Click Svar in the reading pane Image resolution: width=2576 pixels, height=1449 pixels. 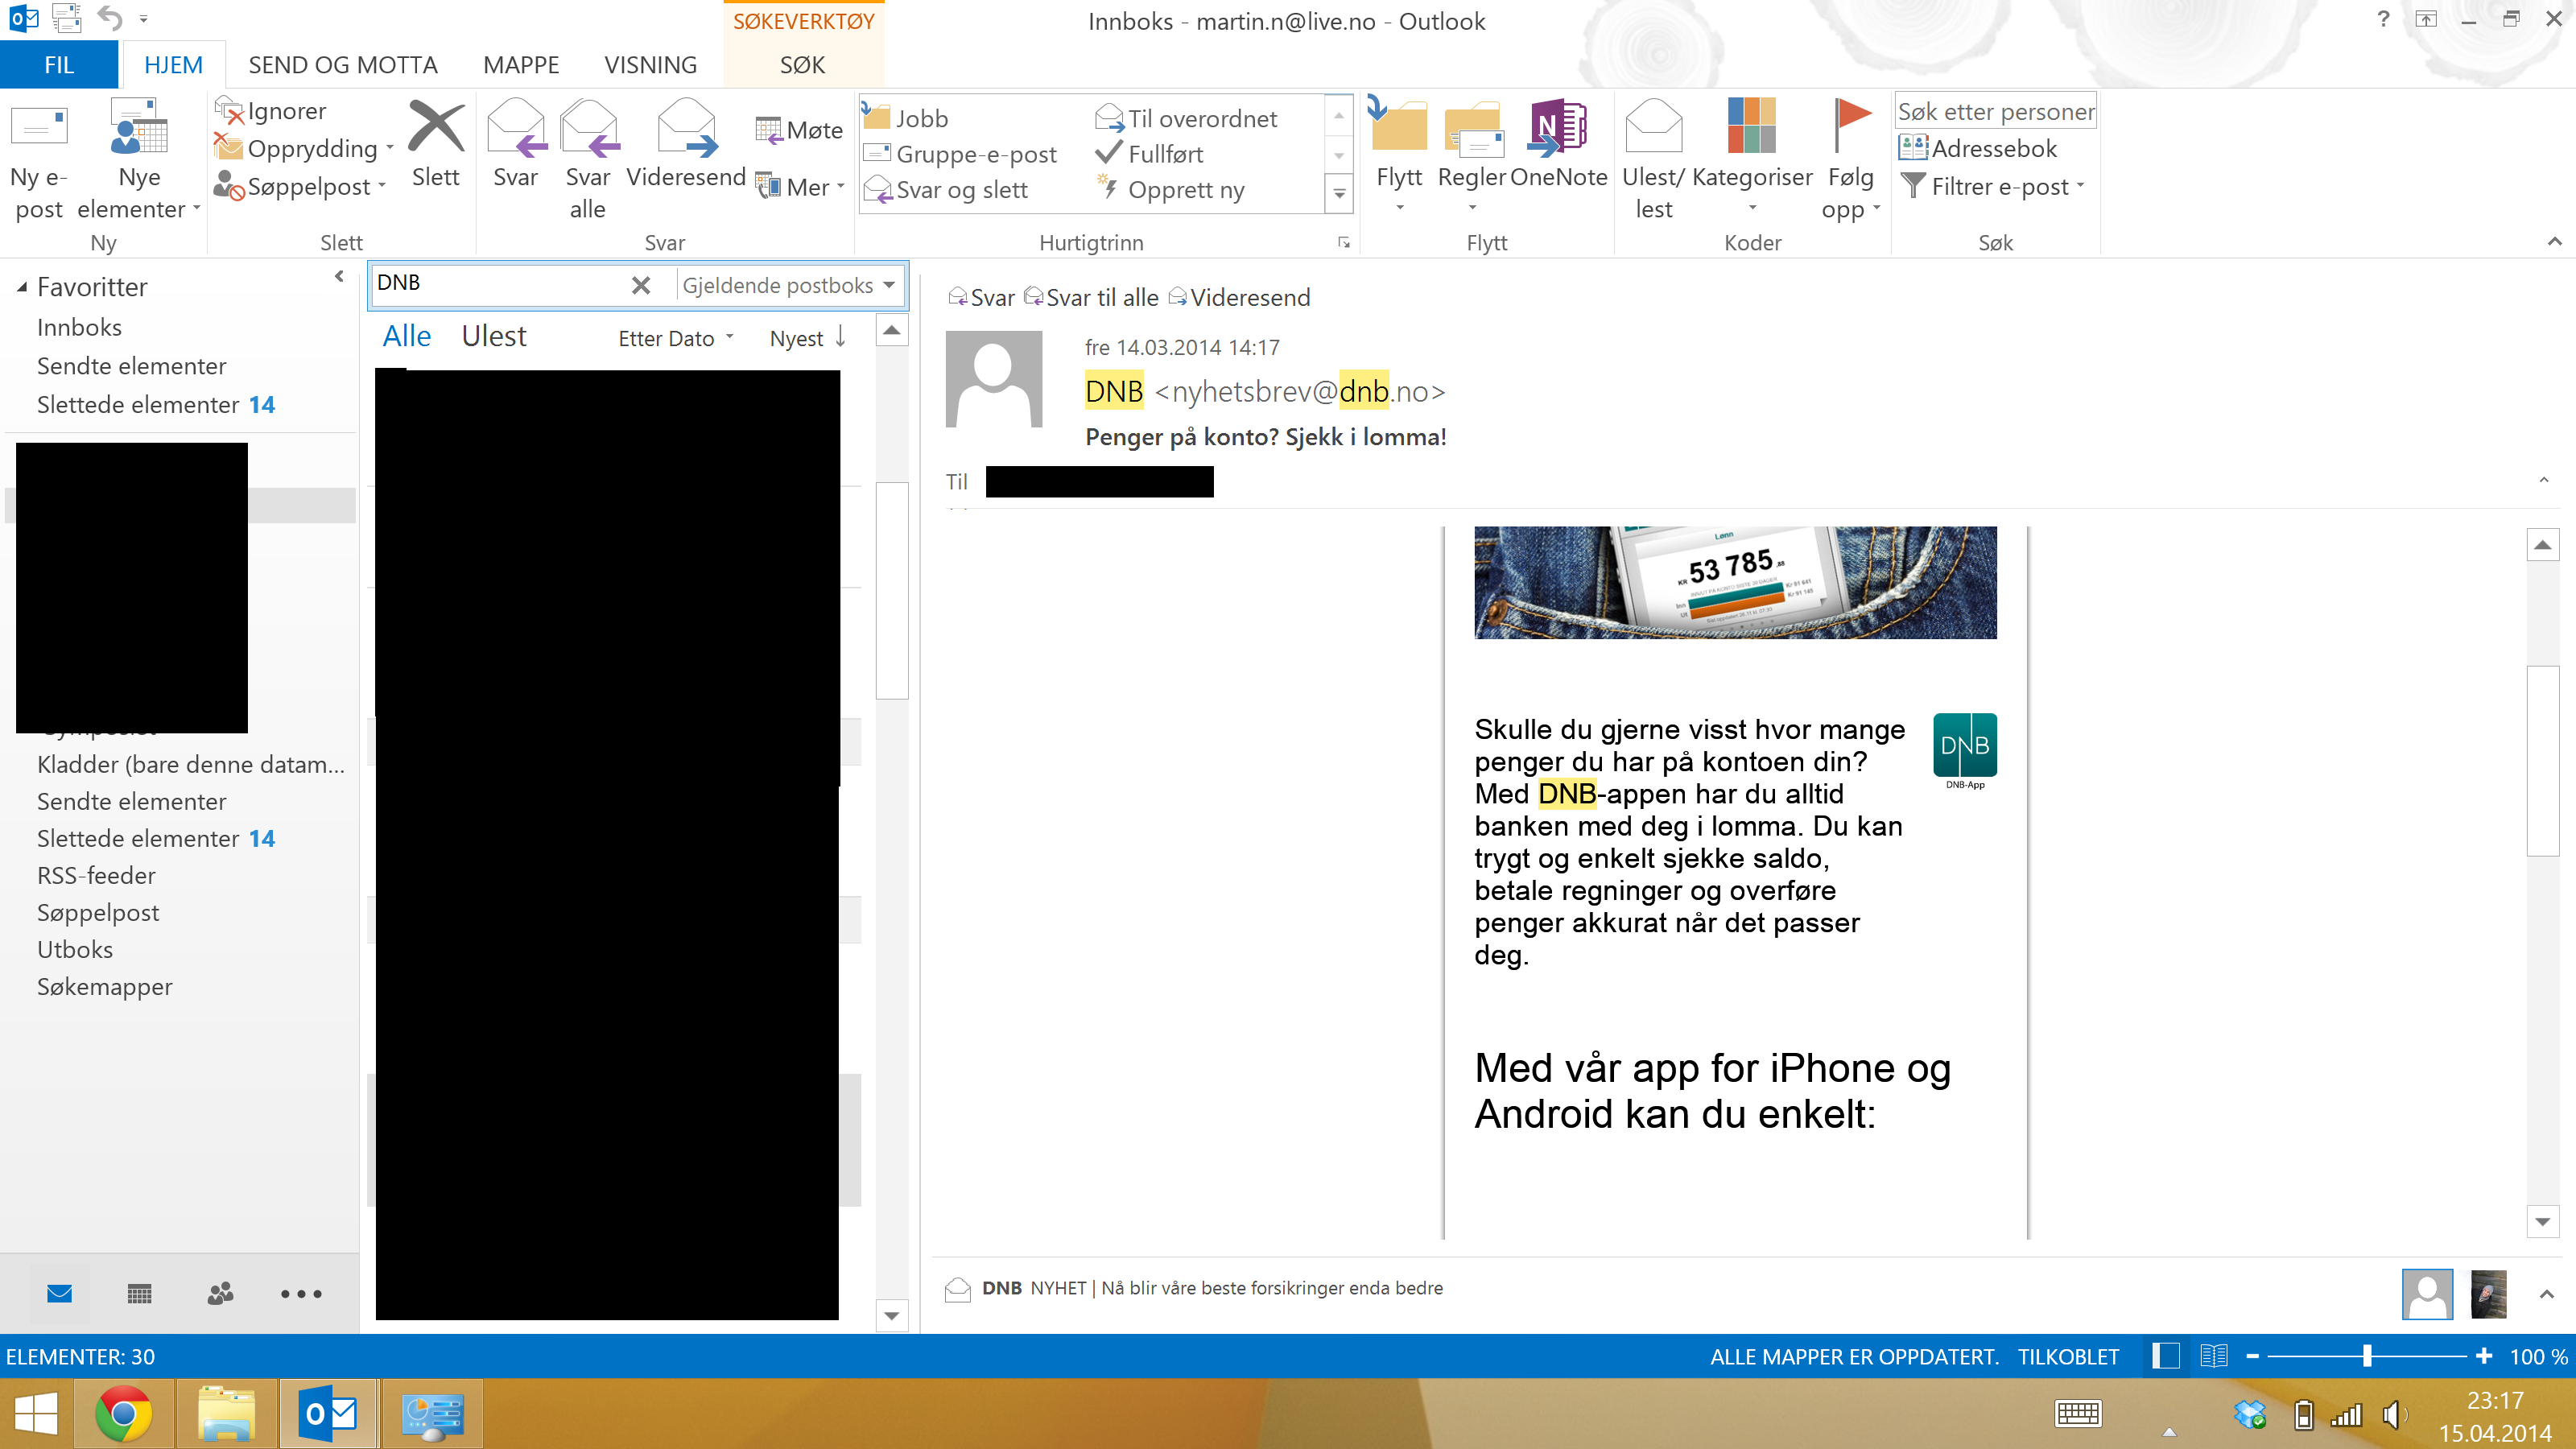click(981, 297)
